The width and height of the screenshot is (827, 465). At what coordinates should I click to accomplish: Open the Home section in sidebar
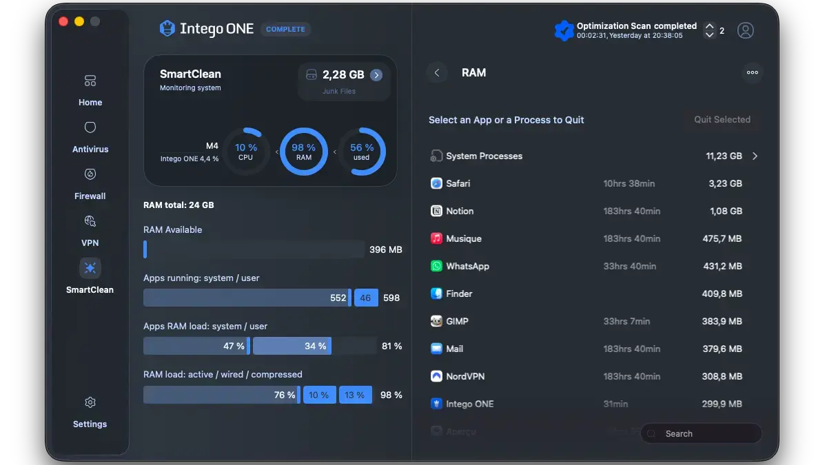[x=90, y=90]
